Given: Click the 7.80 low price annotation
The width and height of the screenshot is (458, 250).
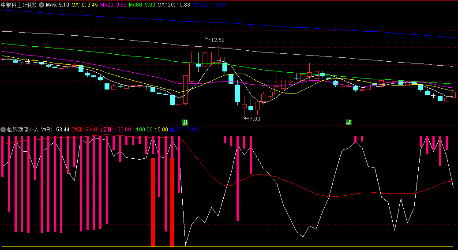Looking at the screenshot, I should coord(255,119).
